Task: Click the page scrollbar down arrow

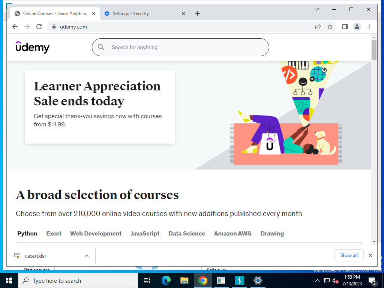Action: point(374,241)
